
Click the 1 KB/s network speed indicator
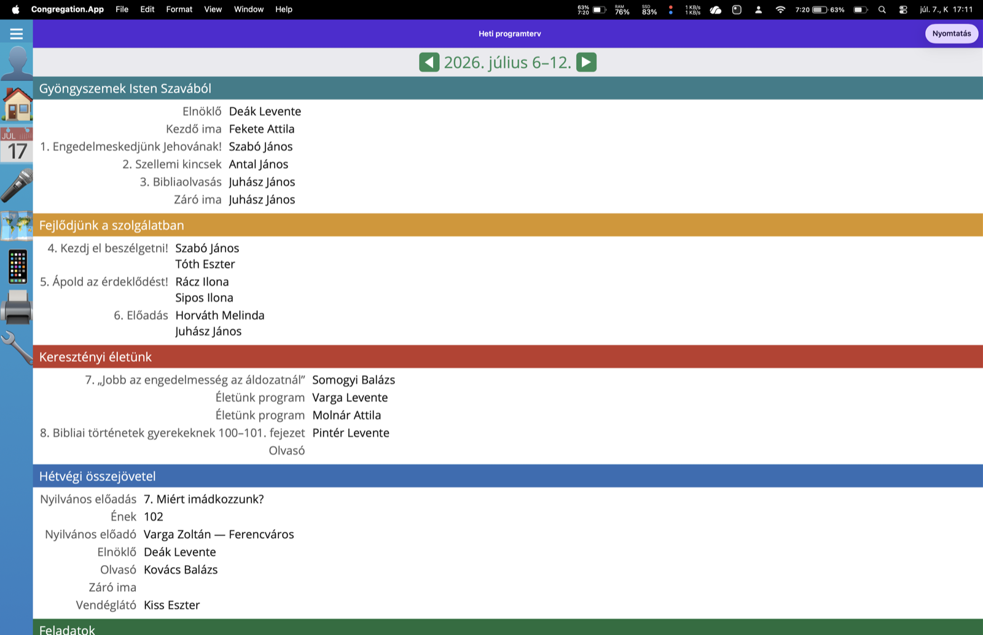click(693, 9)
